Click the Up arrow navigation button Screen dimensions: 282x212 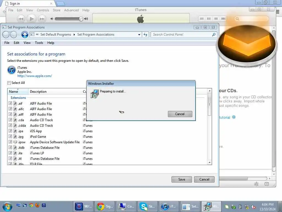click(x=25, y=35)
